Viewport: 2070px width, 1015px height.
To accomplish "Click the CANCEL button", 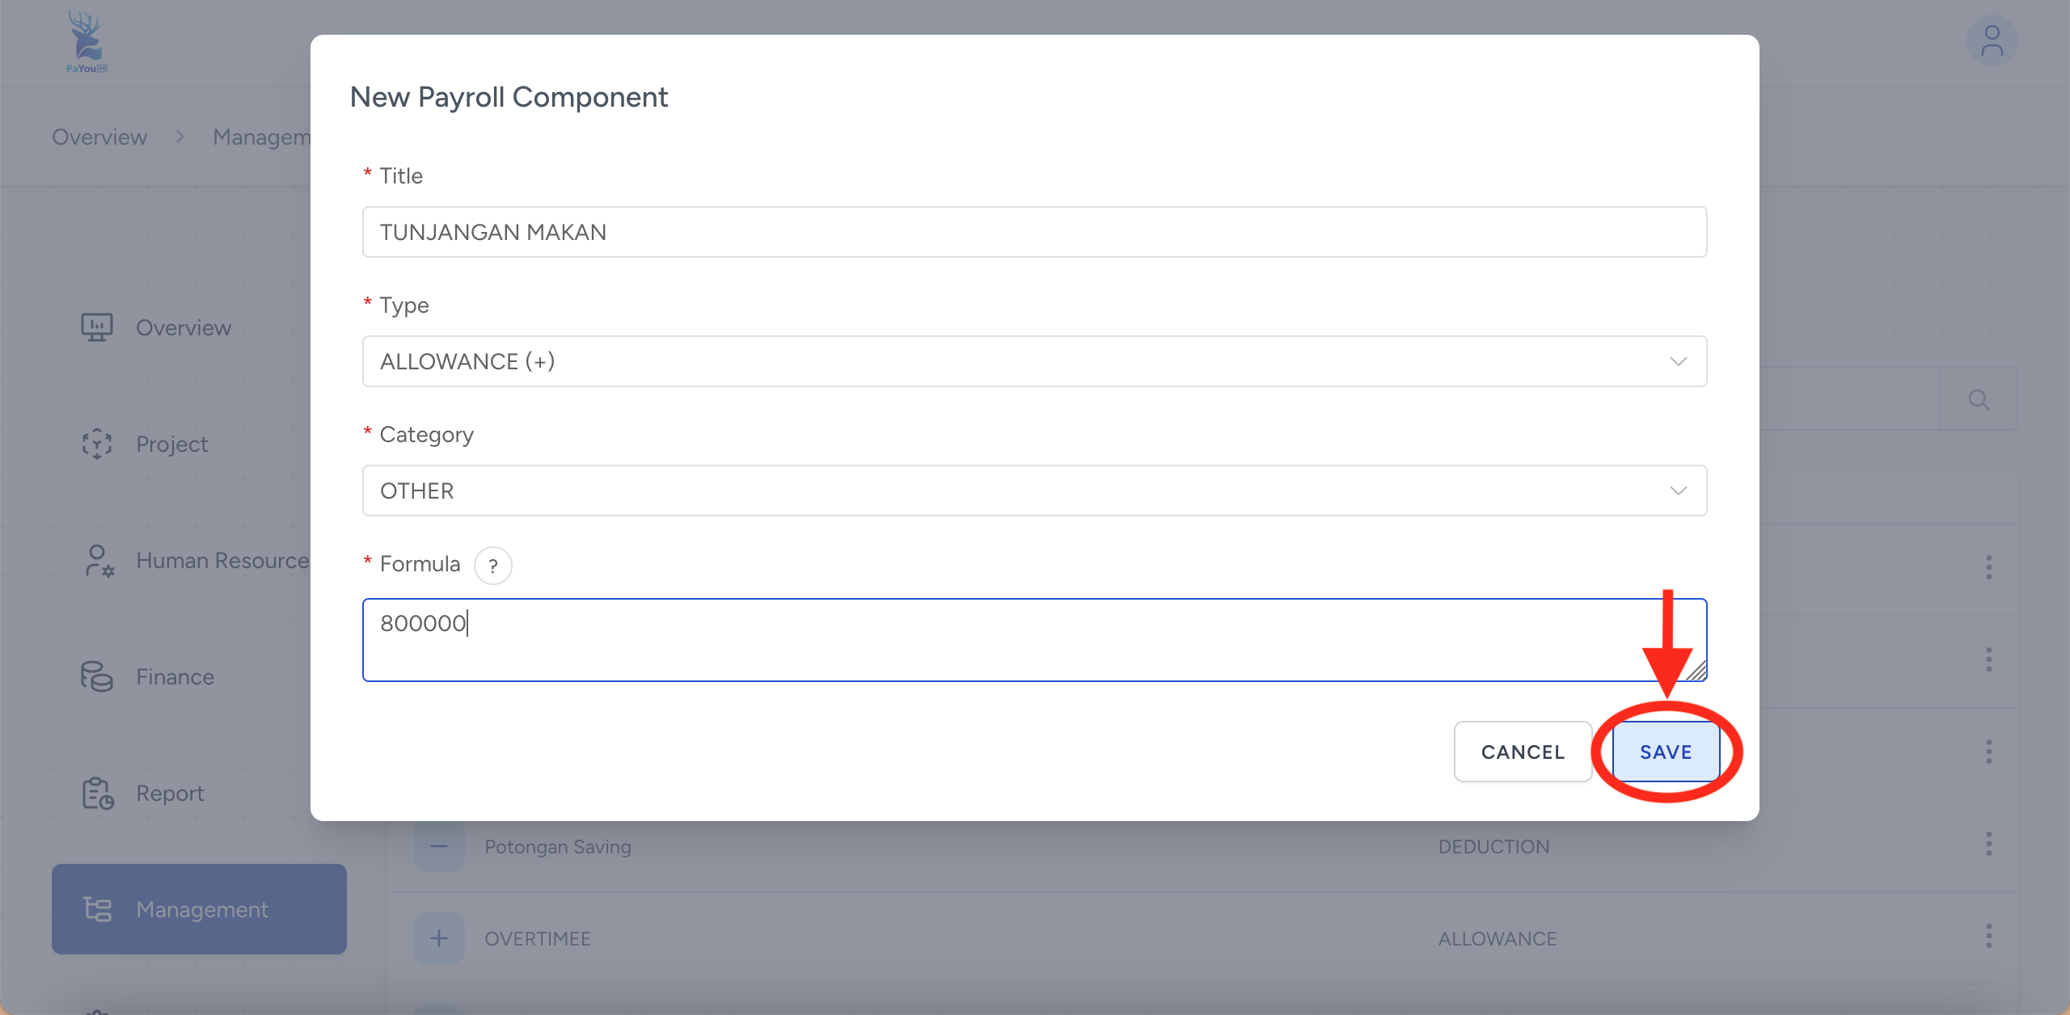I will coord(1523,752).
